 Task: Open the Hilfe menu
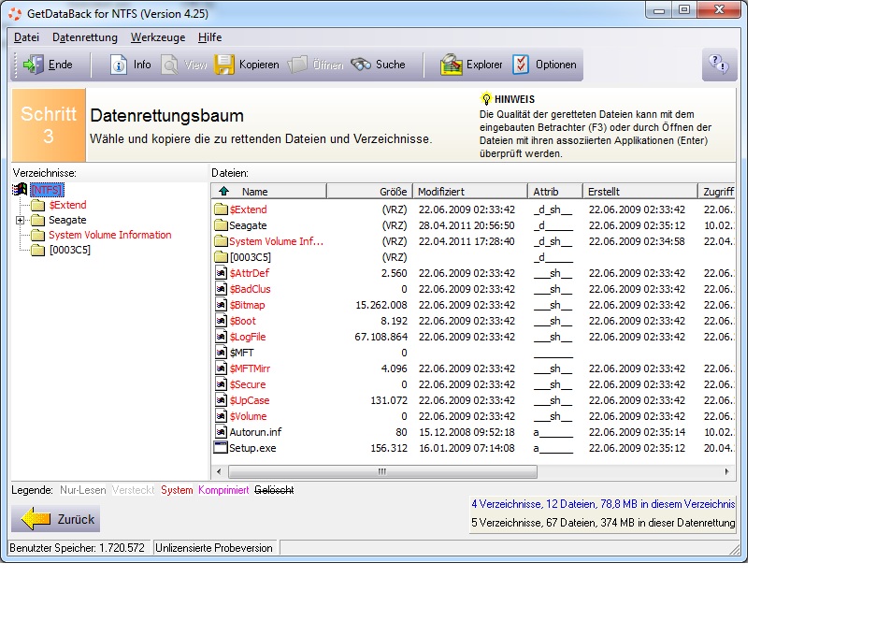pos(209,37)
